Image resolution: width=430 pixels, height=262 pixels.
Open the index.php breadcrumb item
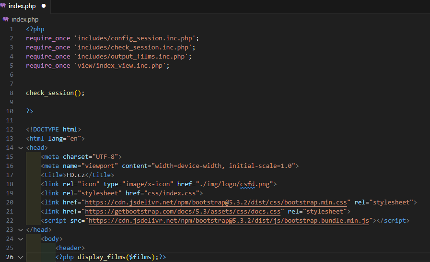click(25, 20)
